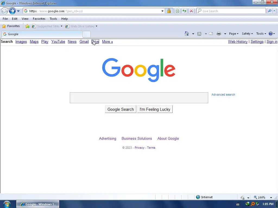Click the blue Help question mark icon
Screen dimensions: 278x208
tap(271, 34)
